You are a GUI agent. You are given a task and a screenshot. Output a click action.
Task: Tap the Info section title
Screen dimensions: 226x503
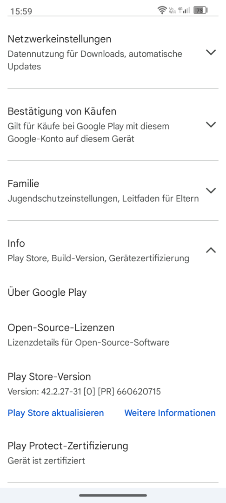click(x=16, y=243)
